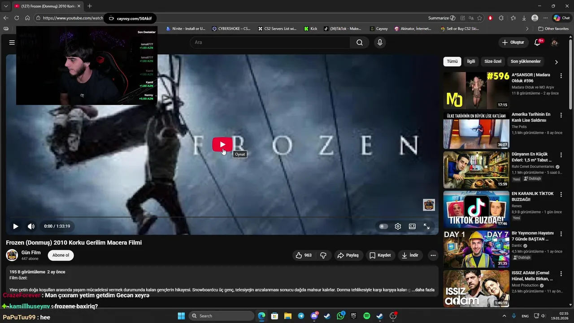The height and width of the screenshot is (323, 574).
Task: Open options for A*SANSOR Madara Olduk video
Action: [x=561, y=76]
